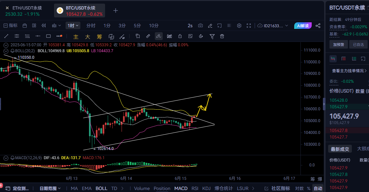This screenshot has width=369, height=192.
Task: Click the pencil edit icon in top toolbar
Action: point(210,26)
